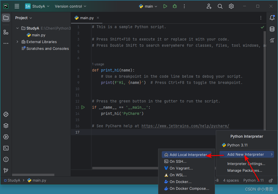
Task: Click the 4 spaces indent status
Action: click(231, 180)
